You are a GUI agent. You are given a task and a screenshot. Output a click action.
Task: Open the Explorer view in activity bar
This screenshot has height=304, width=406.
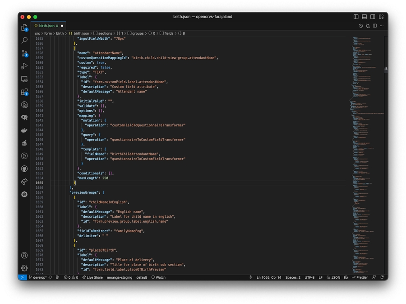[24, 28]
